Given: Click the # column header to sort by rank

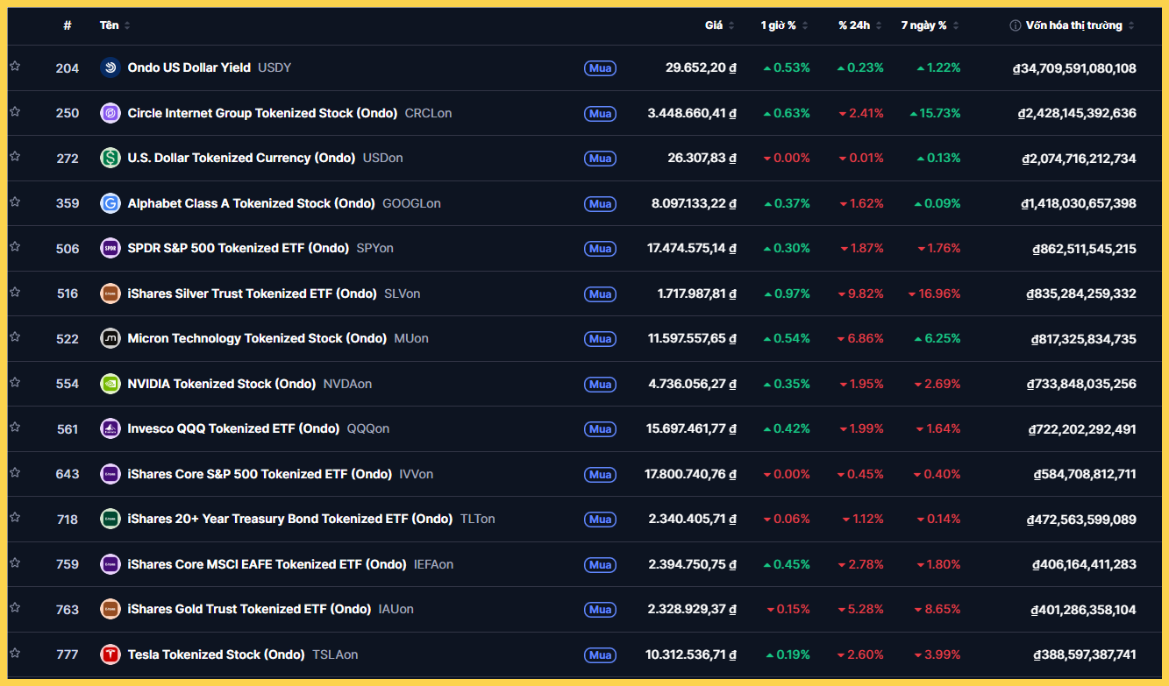Looking at the screenshot, I should click(68, 25).
